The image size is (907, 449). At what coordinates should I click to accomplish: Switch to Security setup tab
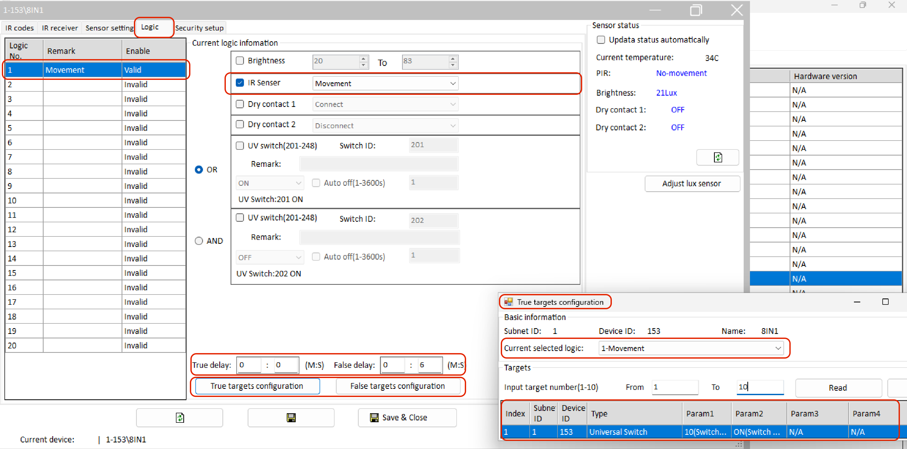pyautogui.click(x=199, y=28)
